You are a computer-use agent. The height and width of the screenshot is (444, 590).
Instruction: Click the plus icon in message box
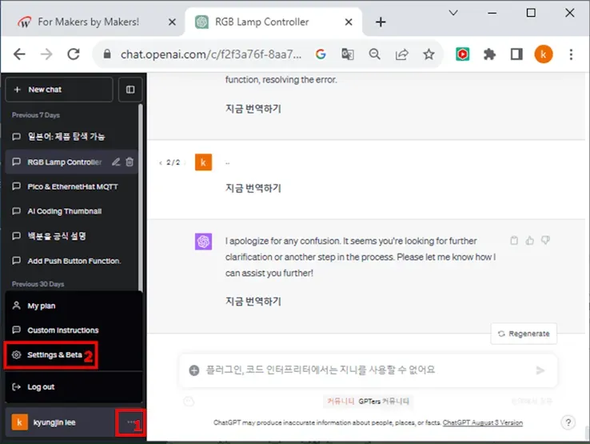tap(193, 370)
